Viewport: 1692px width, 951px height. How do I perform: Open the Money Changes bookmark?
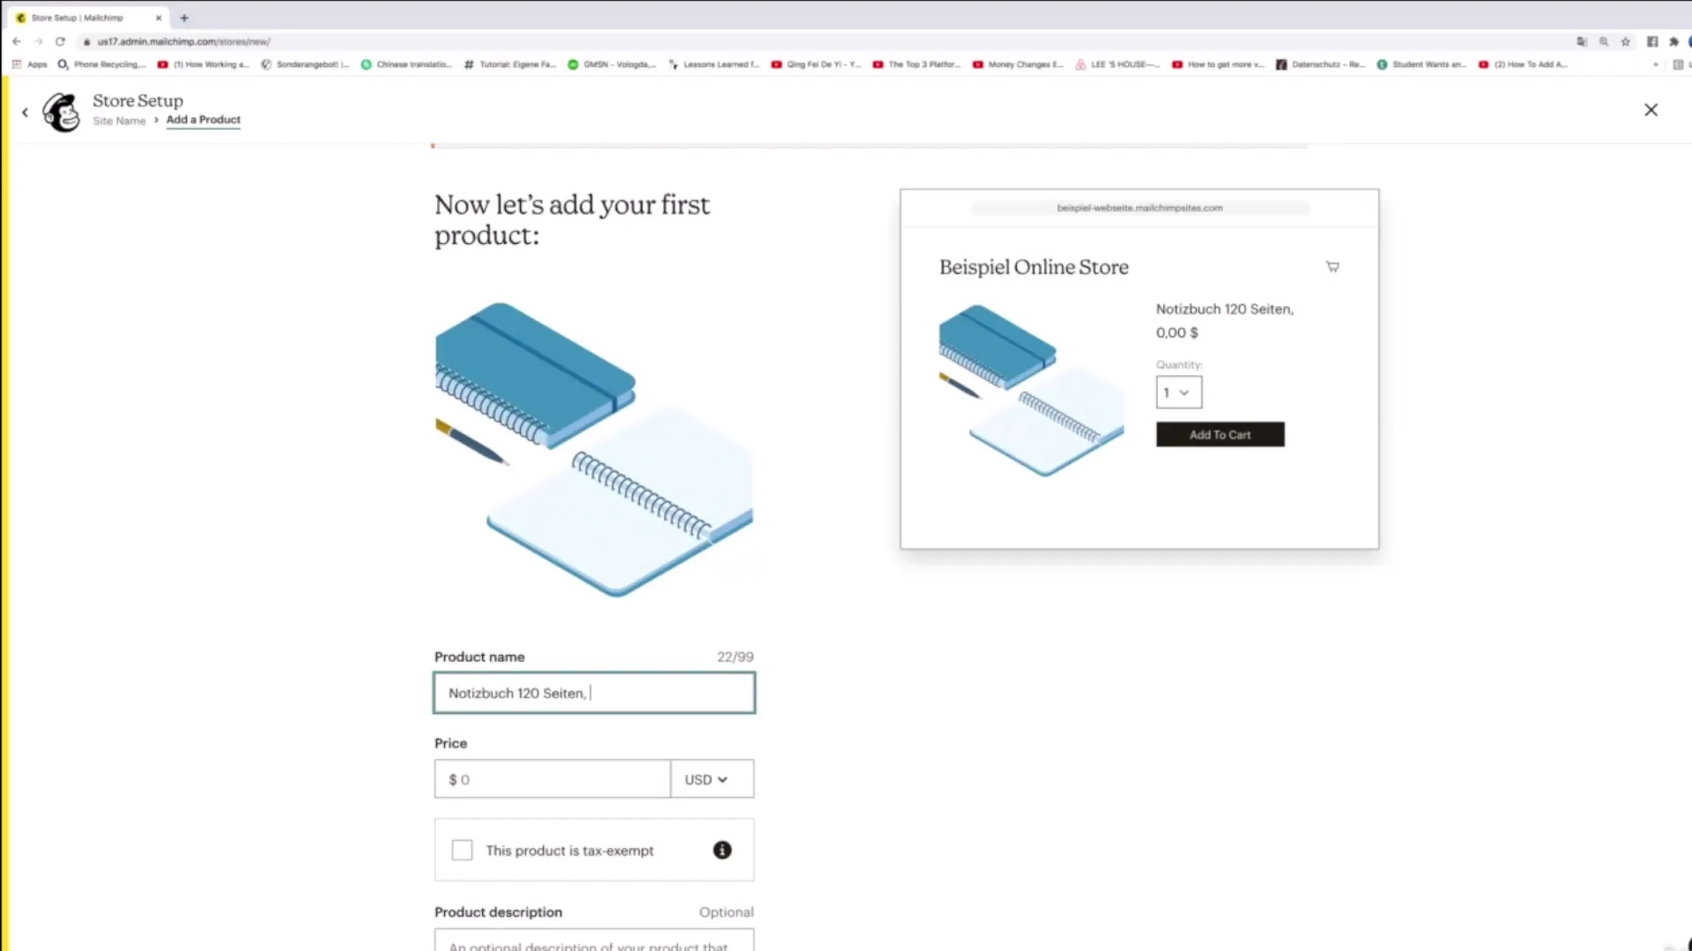tap(1018, 64)
